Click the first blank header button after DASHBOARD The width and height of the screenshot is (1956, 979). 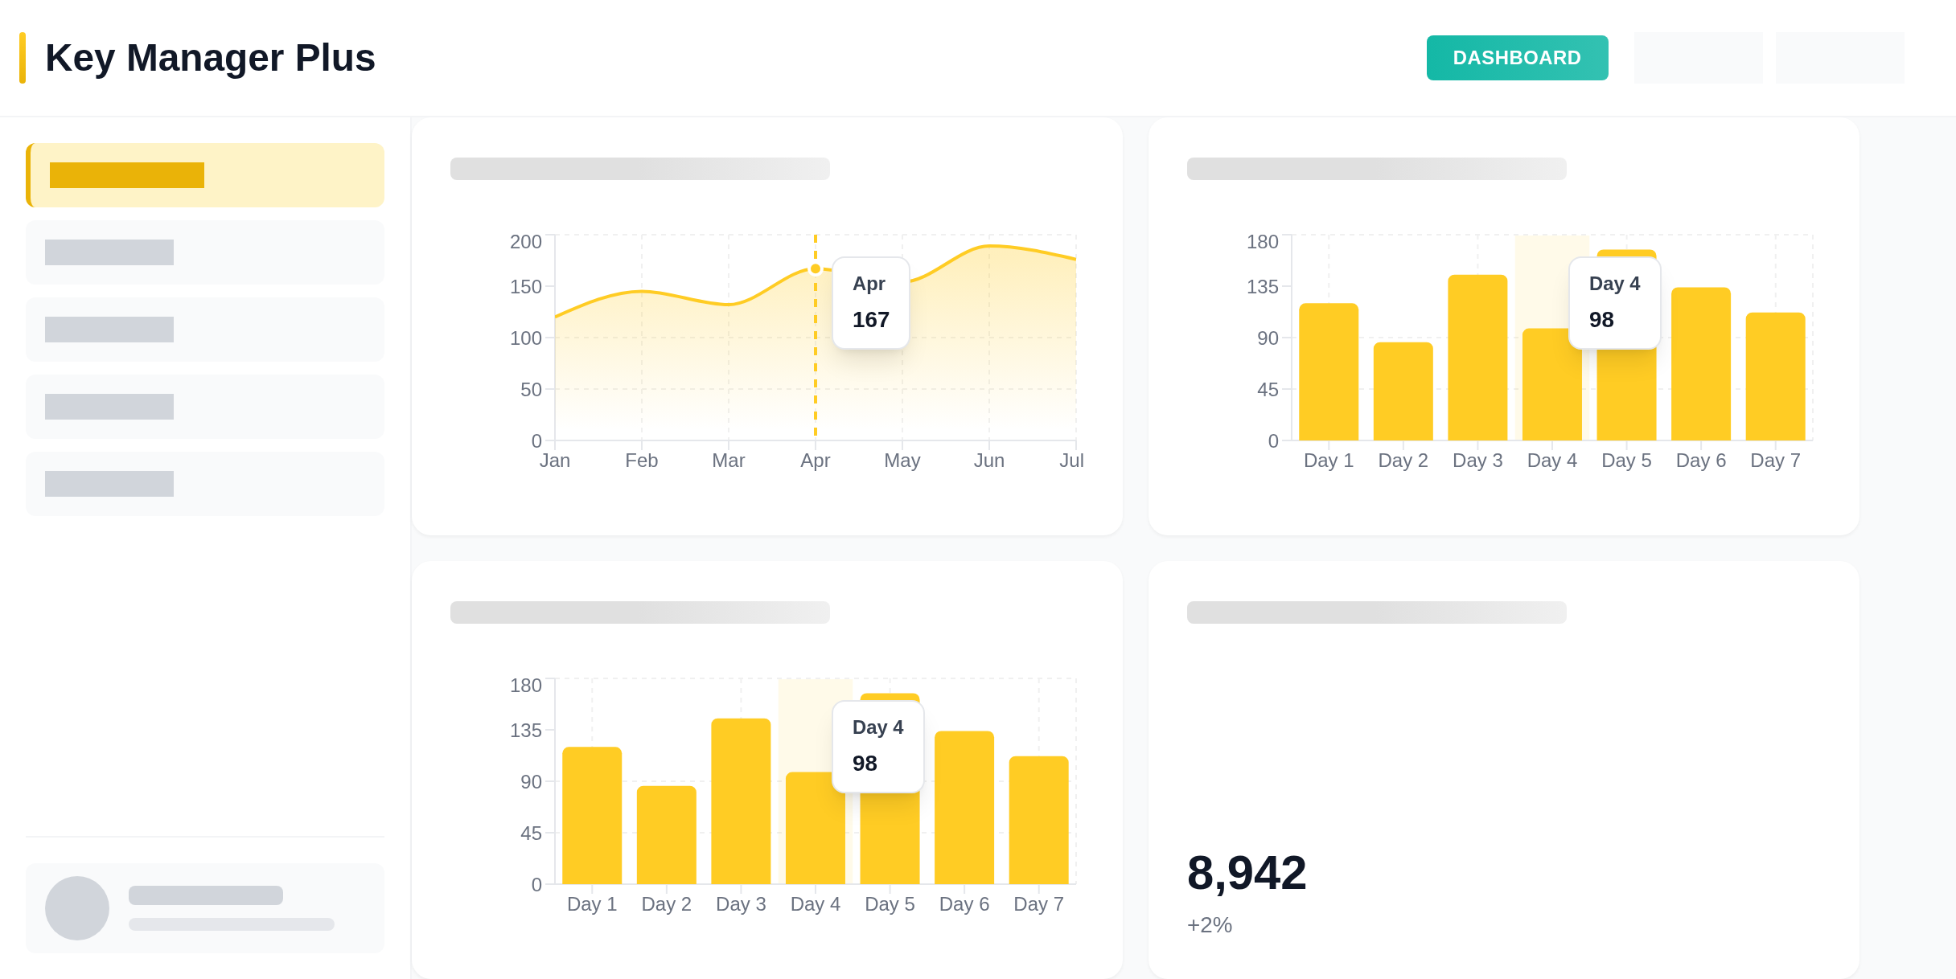point(1698,58)
